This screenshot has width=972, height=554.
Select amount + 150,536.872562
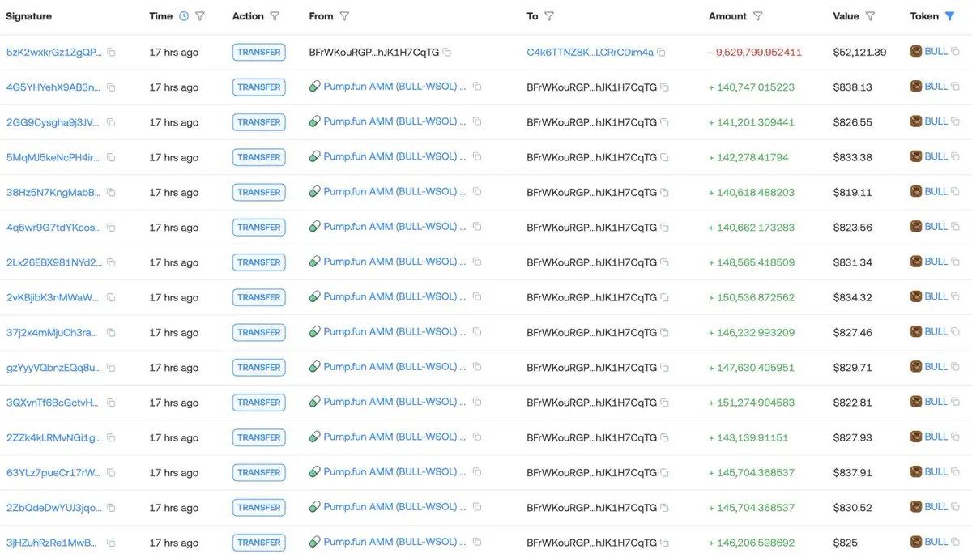pos(752,297)
